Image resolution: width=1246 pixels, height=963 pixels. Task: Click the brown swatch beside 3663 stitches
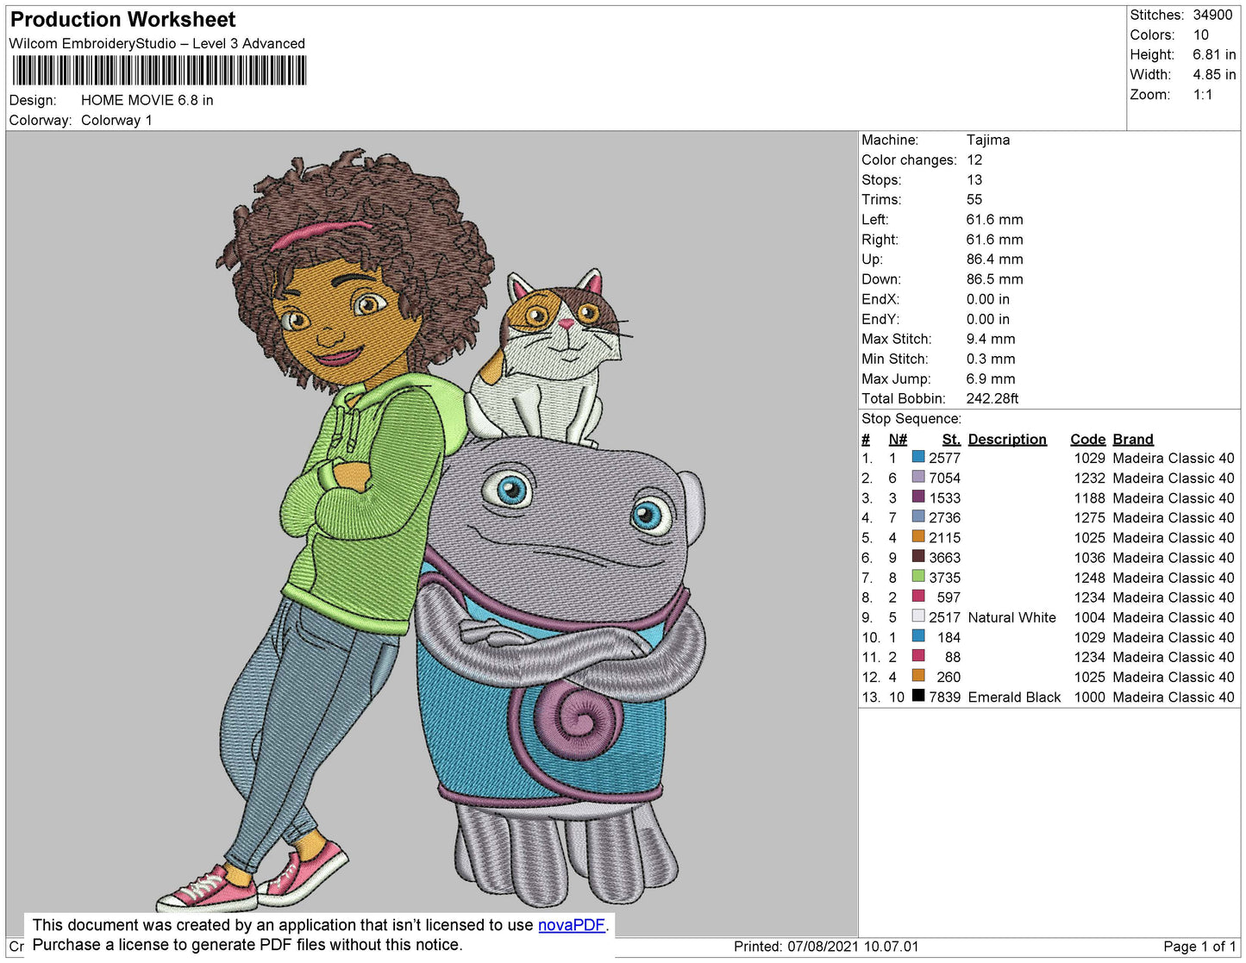pyautogui.click(x=918, y=558)
